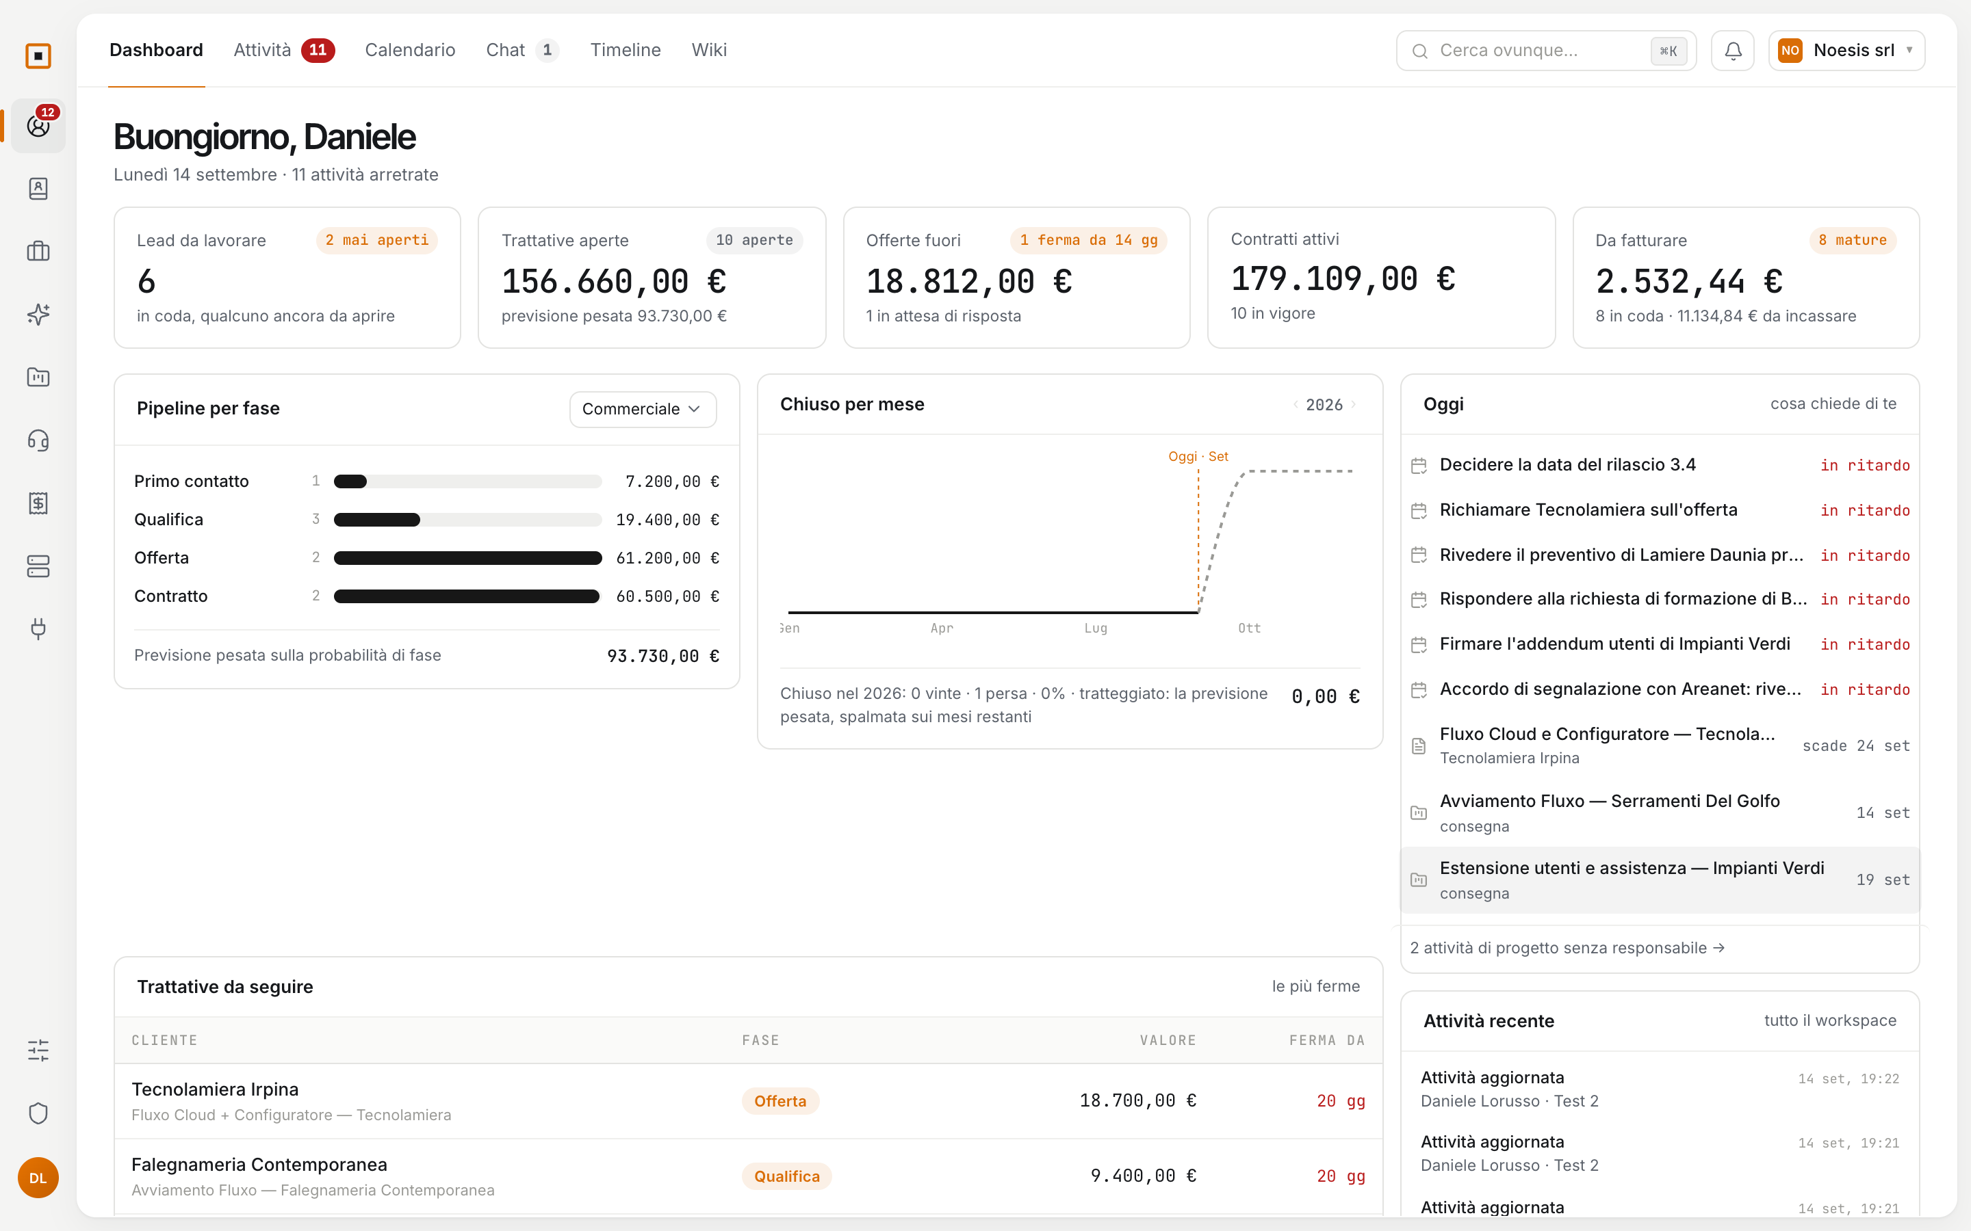Open Estensione utenti e assistenza — Impianti Verdi
Image resolution: width=1971 pixels, height=1231 pixels.
(x=1660, y=879)
